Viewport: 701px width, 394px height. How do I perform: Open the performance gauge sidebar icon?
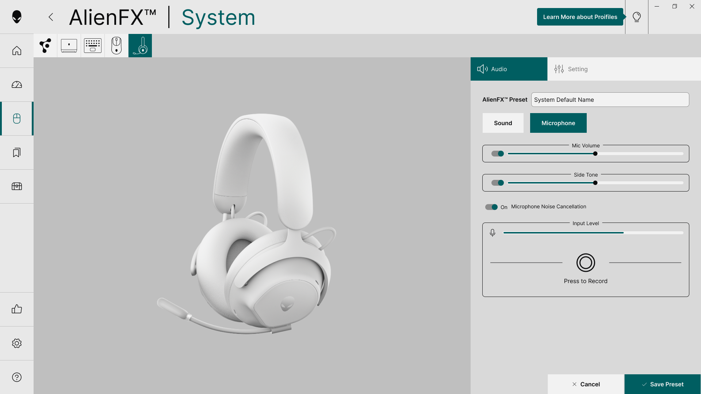pos(17,85)
